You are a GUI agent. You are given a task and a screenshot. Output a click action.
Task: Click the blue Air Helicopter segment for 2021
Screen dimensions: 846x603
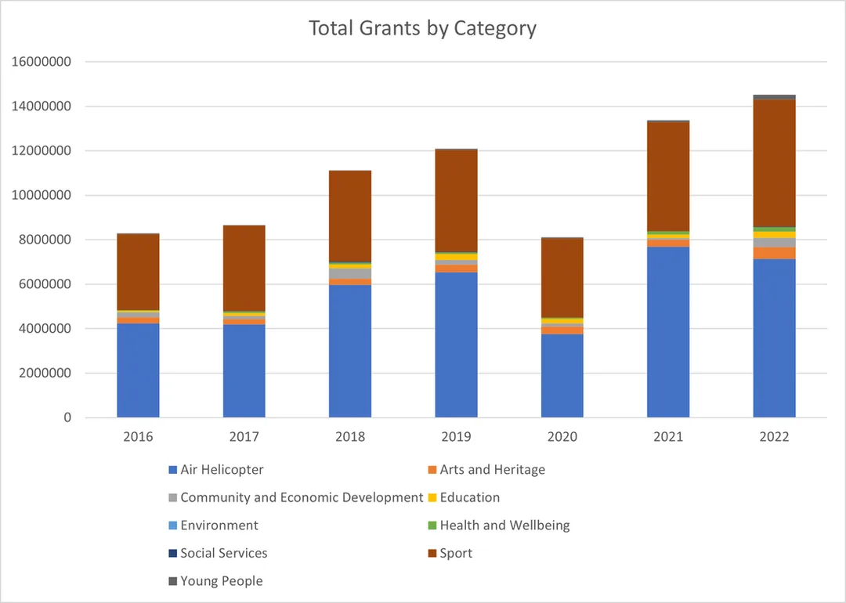pos(668,332)
